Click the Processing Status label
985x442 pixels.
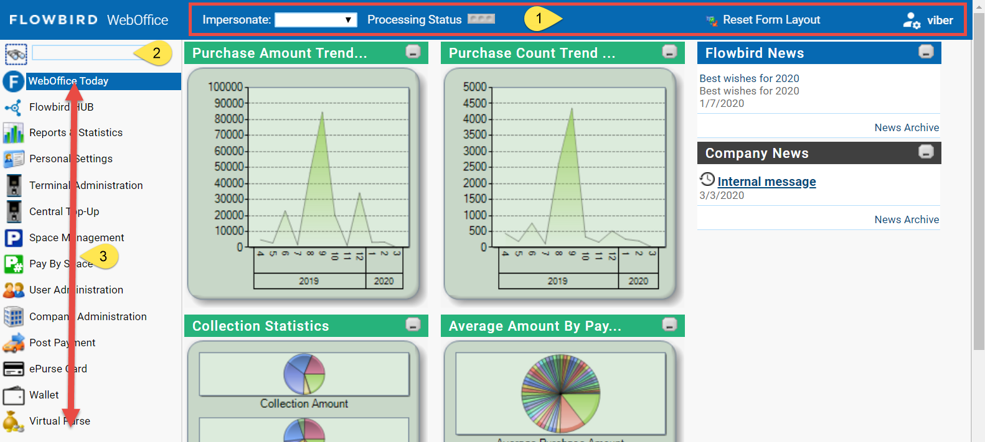(x=415, y=20)
